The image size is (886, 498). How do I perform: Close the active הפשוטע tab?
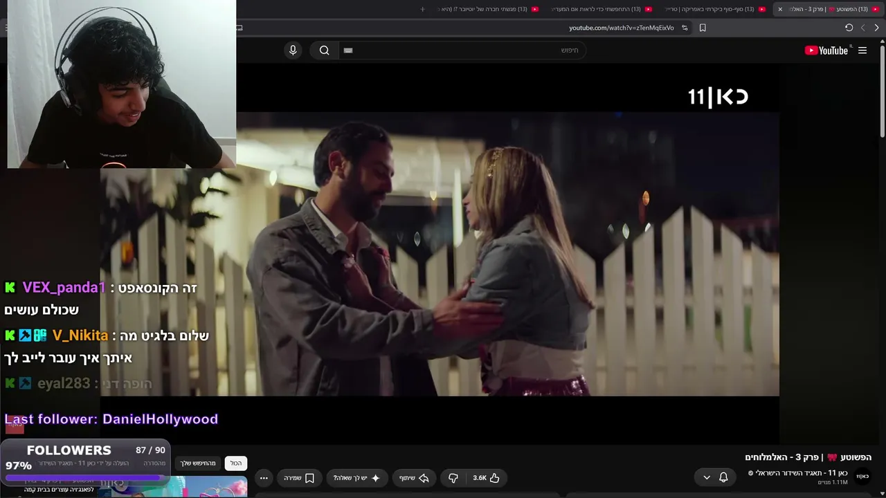click(x=780, y=9)
